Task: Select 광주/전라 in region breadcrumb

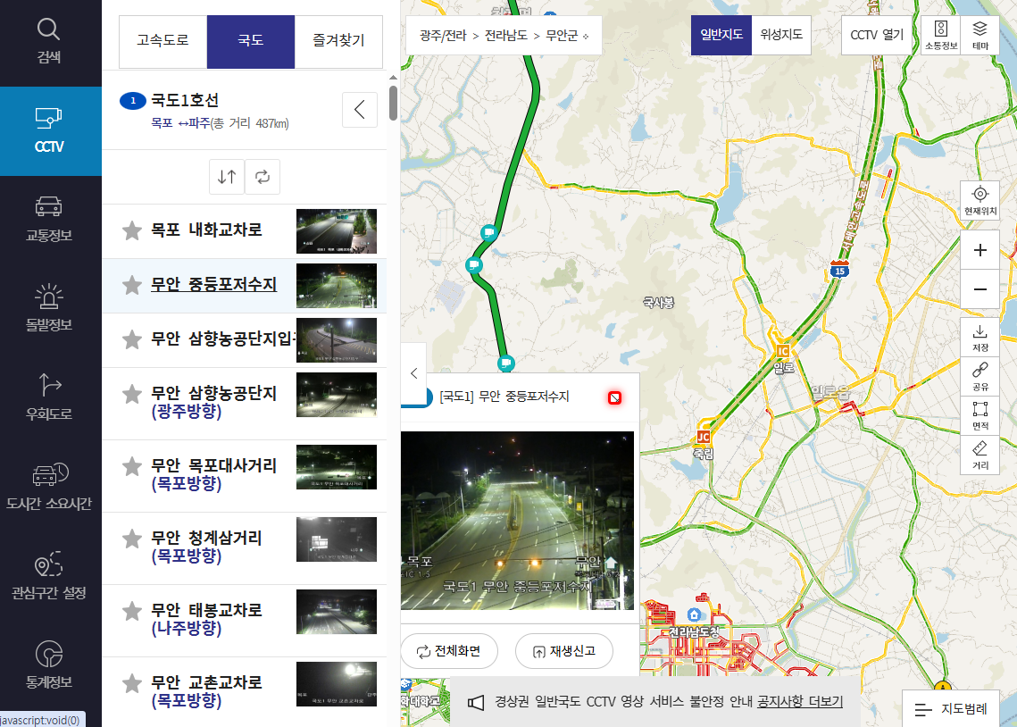Action: (x=442, y=36)
